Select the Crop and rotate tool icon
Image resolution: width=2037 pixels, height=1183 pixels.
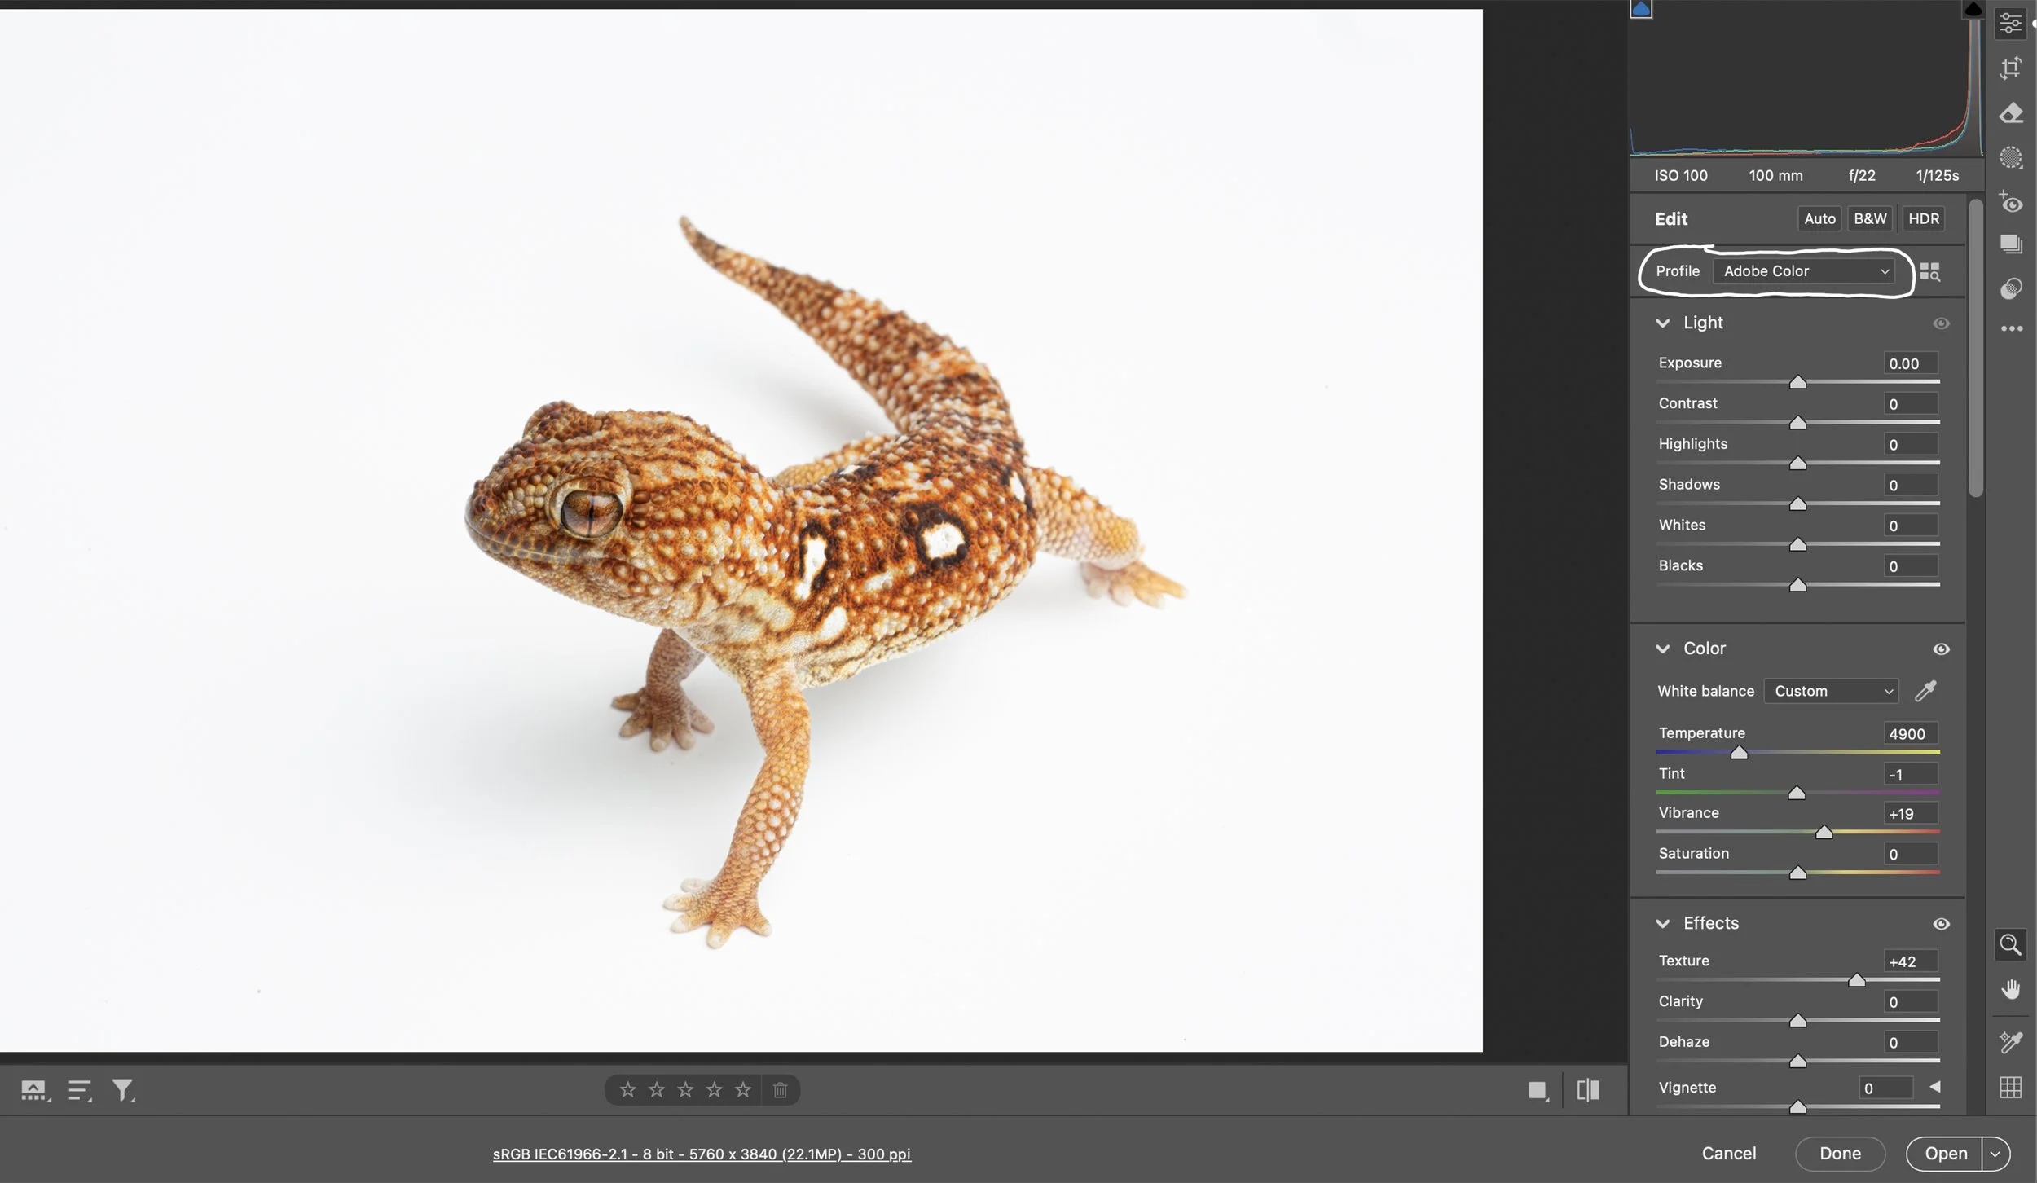[2010, 68]
